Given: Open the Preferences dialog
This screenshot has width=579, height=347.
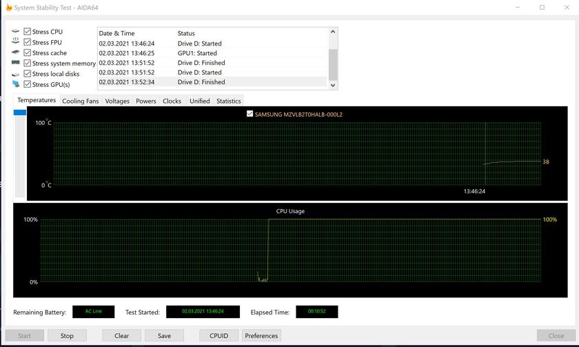Looking at the screenshot, I should pos(261,336).
